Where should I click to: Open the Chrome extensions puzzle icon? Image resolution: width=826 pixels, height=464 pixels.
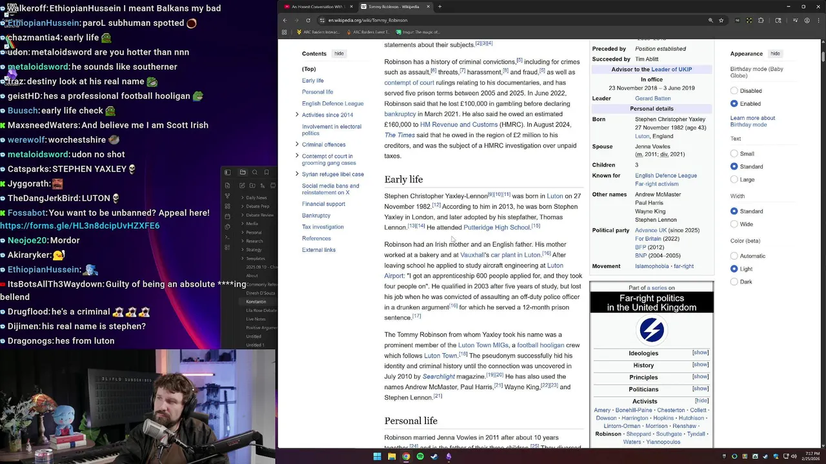761,20
